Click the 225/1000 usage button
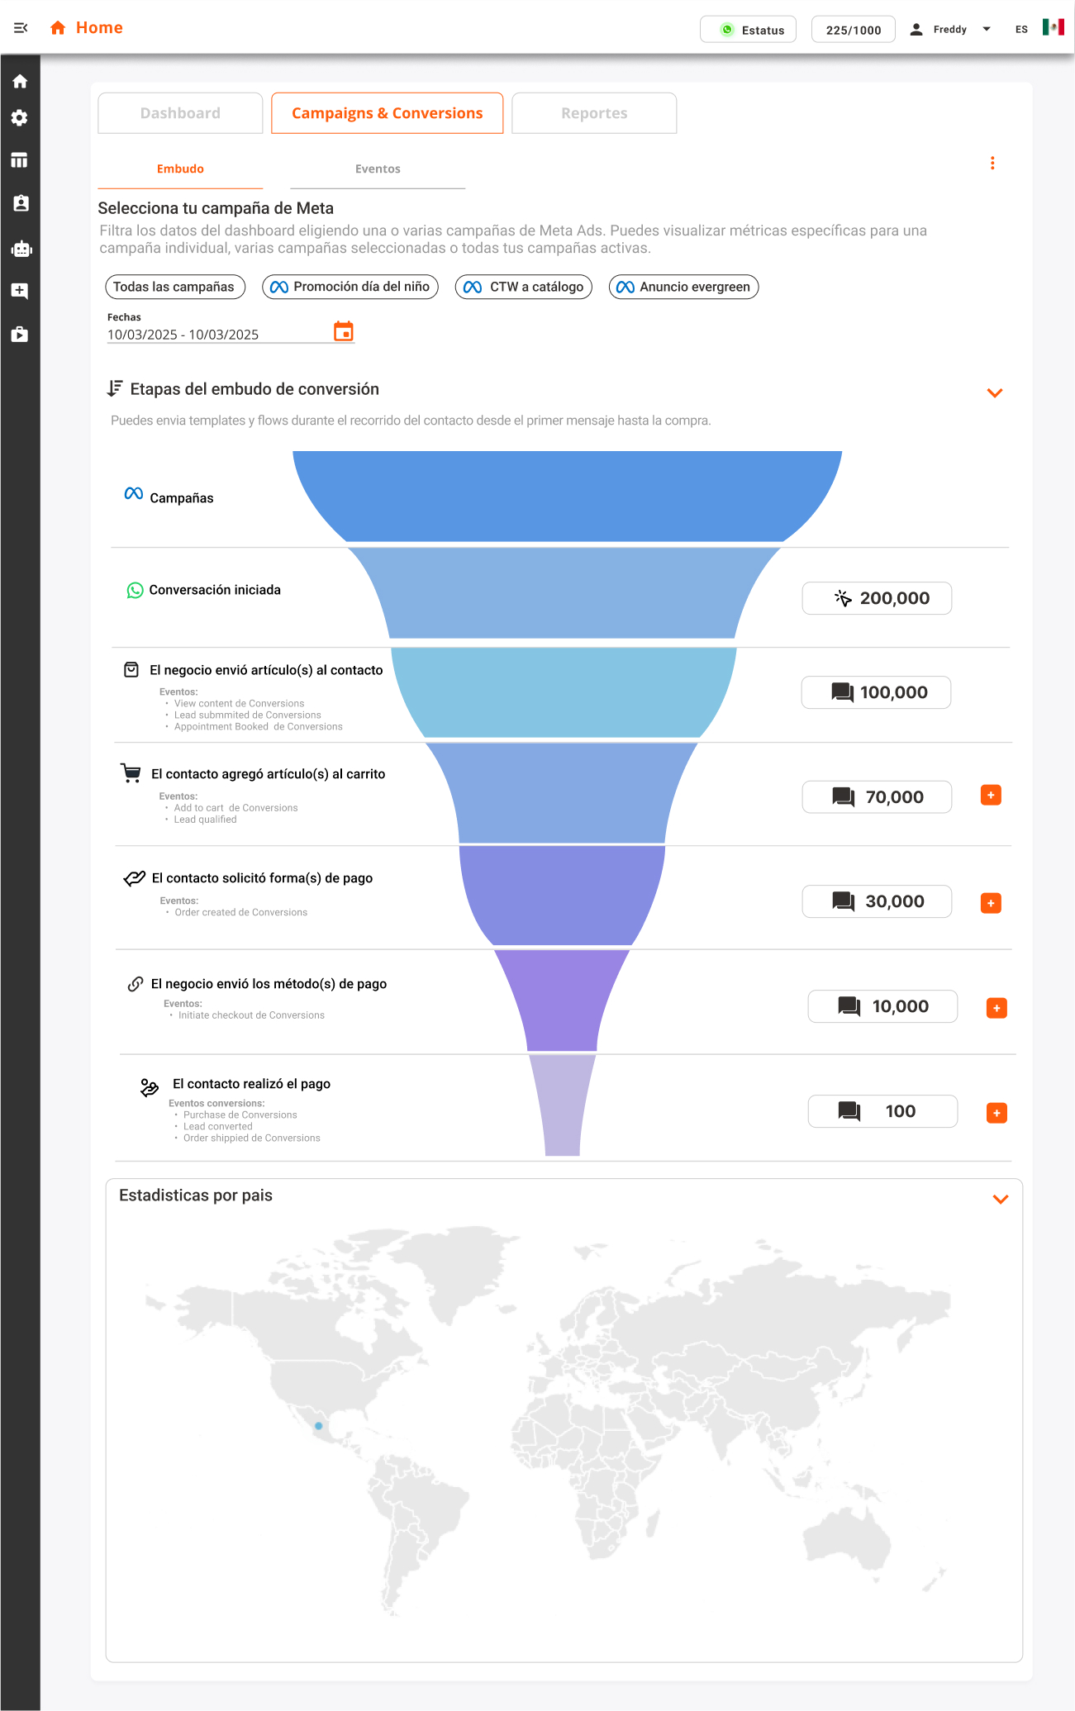1075x1711 pixels. (x=853, y=29)
